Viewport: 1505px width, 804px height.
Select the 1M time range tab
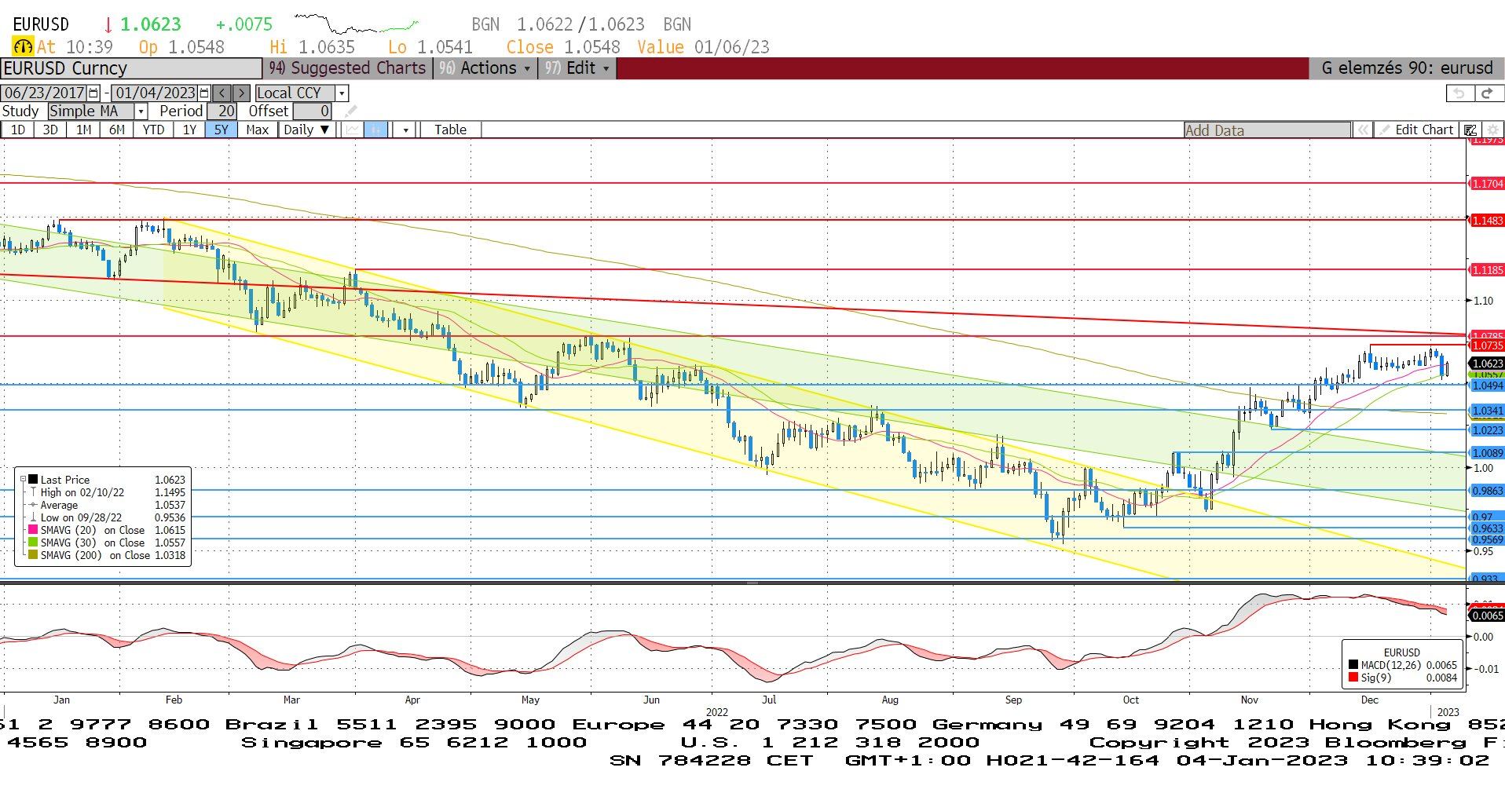(x=83, y=130)
